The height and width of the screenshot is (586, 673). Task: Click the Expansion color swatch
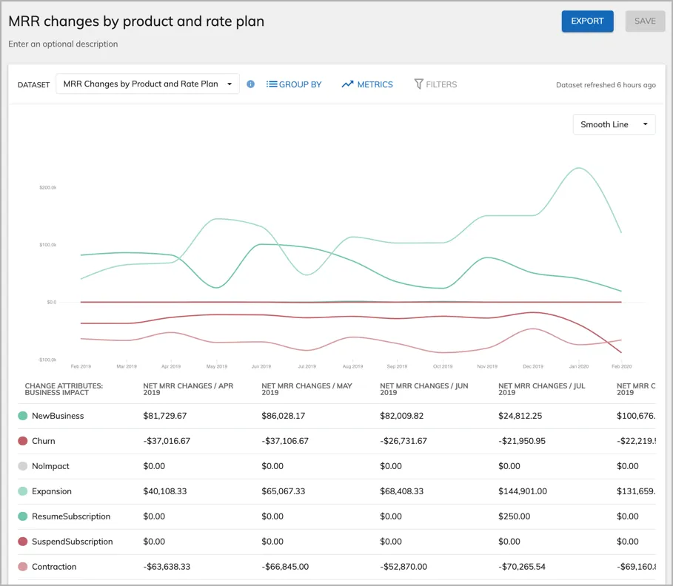pyautogui.click(x=23, y=491)
